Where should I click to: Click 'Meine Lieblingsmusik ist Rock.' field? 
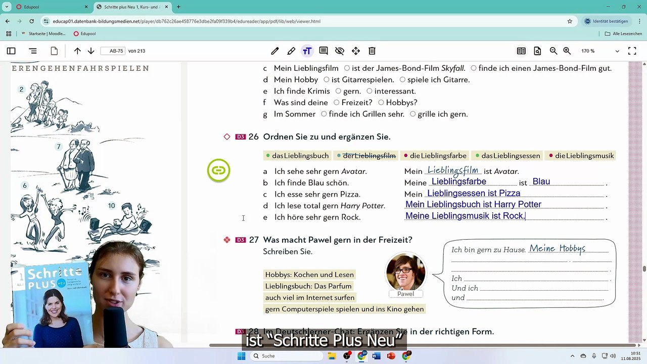[504, 216]
